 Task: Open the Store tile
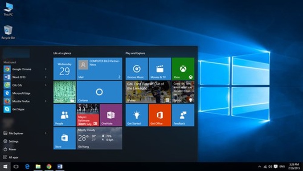pos(65,138)
